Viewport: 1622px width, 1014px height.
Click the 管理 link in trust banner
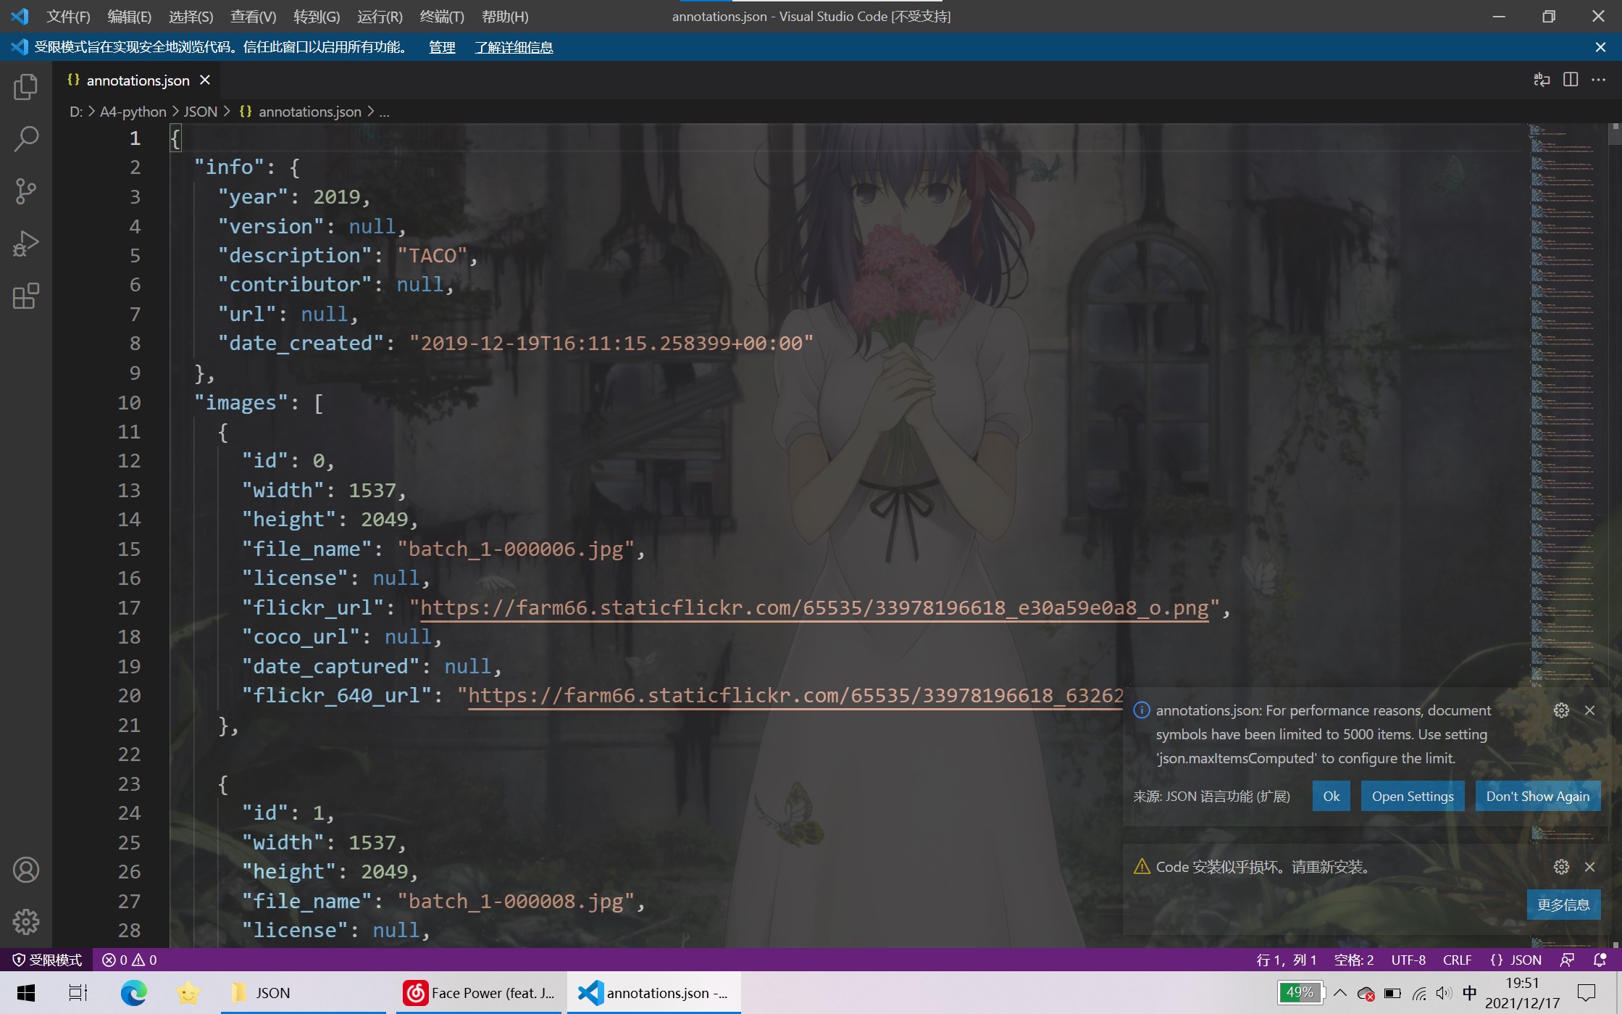coord(442,47)
